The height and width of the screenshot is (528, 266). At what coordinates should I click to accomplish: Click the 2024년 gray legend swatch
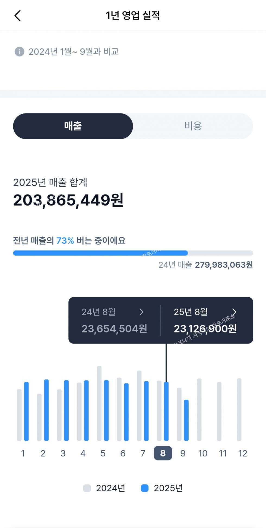(87, 488)
